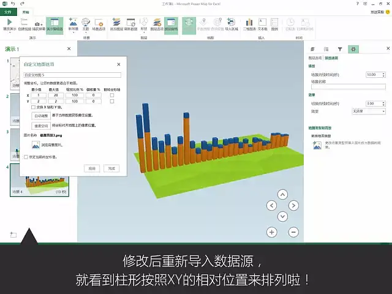392x294 pixels.
Task: Enable 交换 X 轴和 Y 轴 checkbox
Action: (33, 107)
